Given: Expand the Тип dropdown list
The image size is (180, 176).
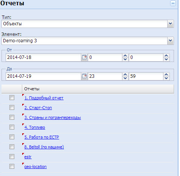Looking at the screenshot, I should point(170,24).
